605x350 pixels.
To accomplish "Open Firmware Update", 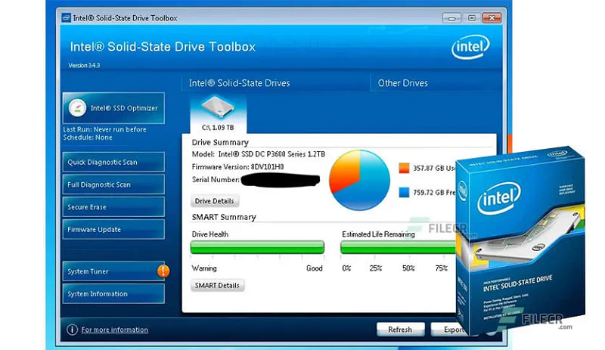I will 113,229.
